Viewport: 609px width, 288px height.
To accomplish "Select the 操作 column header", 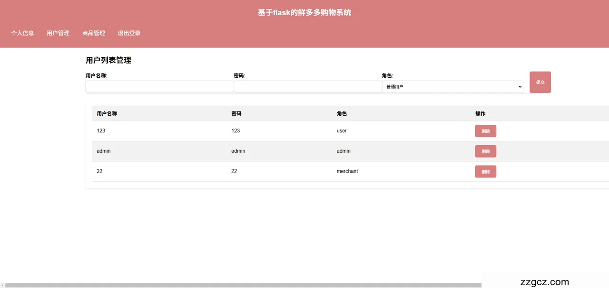I will click(480, 114).
